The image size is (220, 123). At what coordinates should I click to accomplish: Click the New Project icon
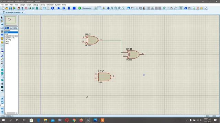(3, 8)
